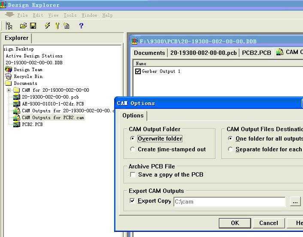
Task: Click Cancel in CAM Options dialog
Action: [269, 223]
